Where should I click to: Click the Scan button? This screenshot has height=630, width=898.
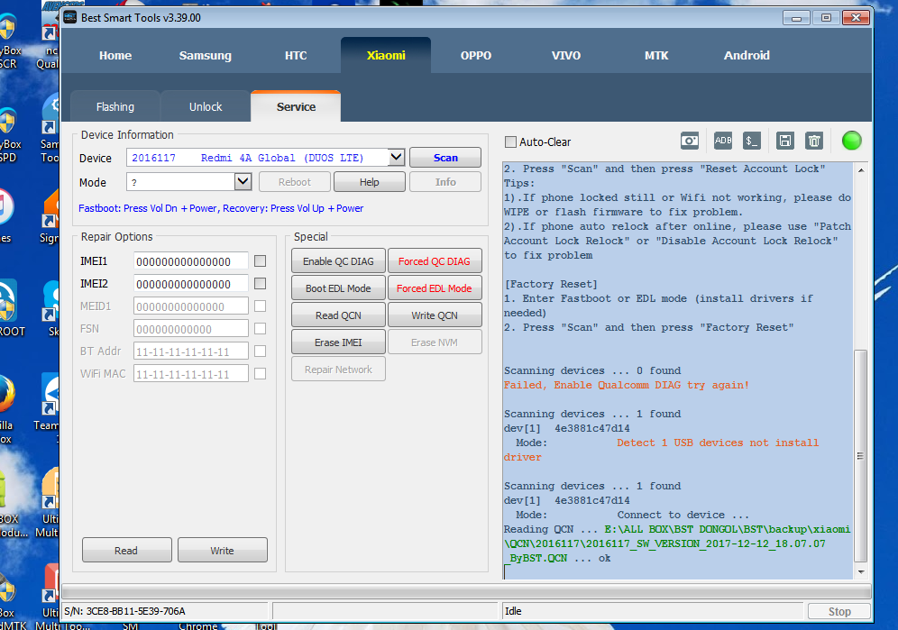tap(445, 158)
